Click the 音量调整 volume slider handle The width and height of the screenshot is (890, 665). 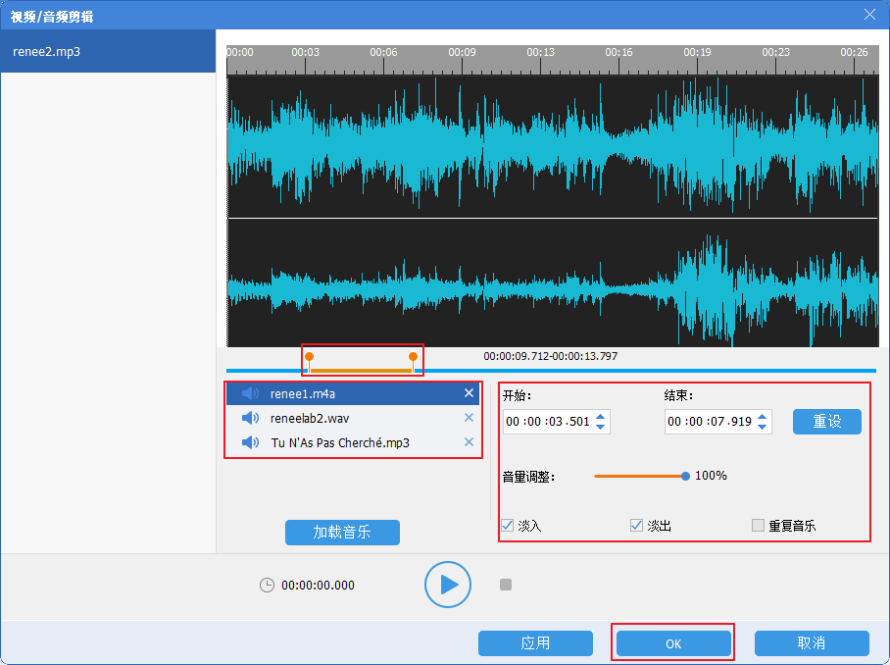(x=685, y=476)
